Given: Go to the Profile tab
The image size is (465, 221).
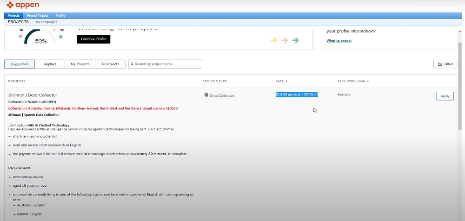Looking at the screenshot, I should (60, 15).
